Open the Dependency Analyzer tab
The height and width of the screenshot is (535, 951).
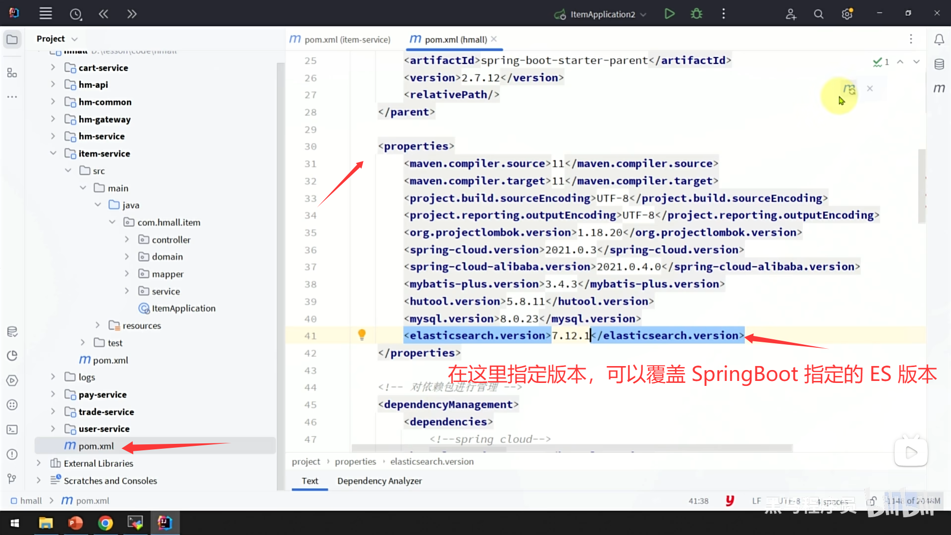[379, 481]
